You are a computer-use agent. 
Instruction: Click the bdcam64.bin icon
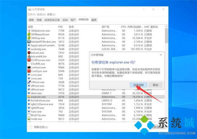[x=29, y=56]
